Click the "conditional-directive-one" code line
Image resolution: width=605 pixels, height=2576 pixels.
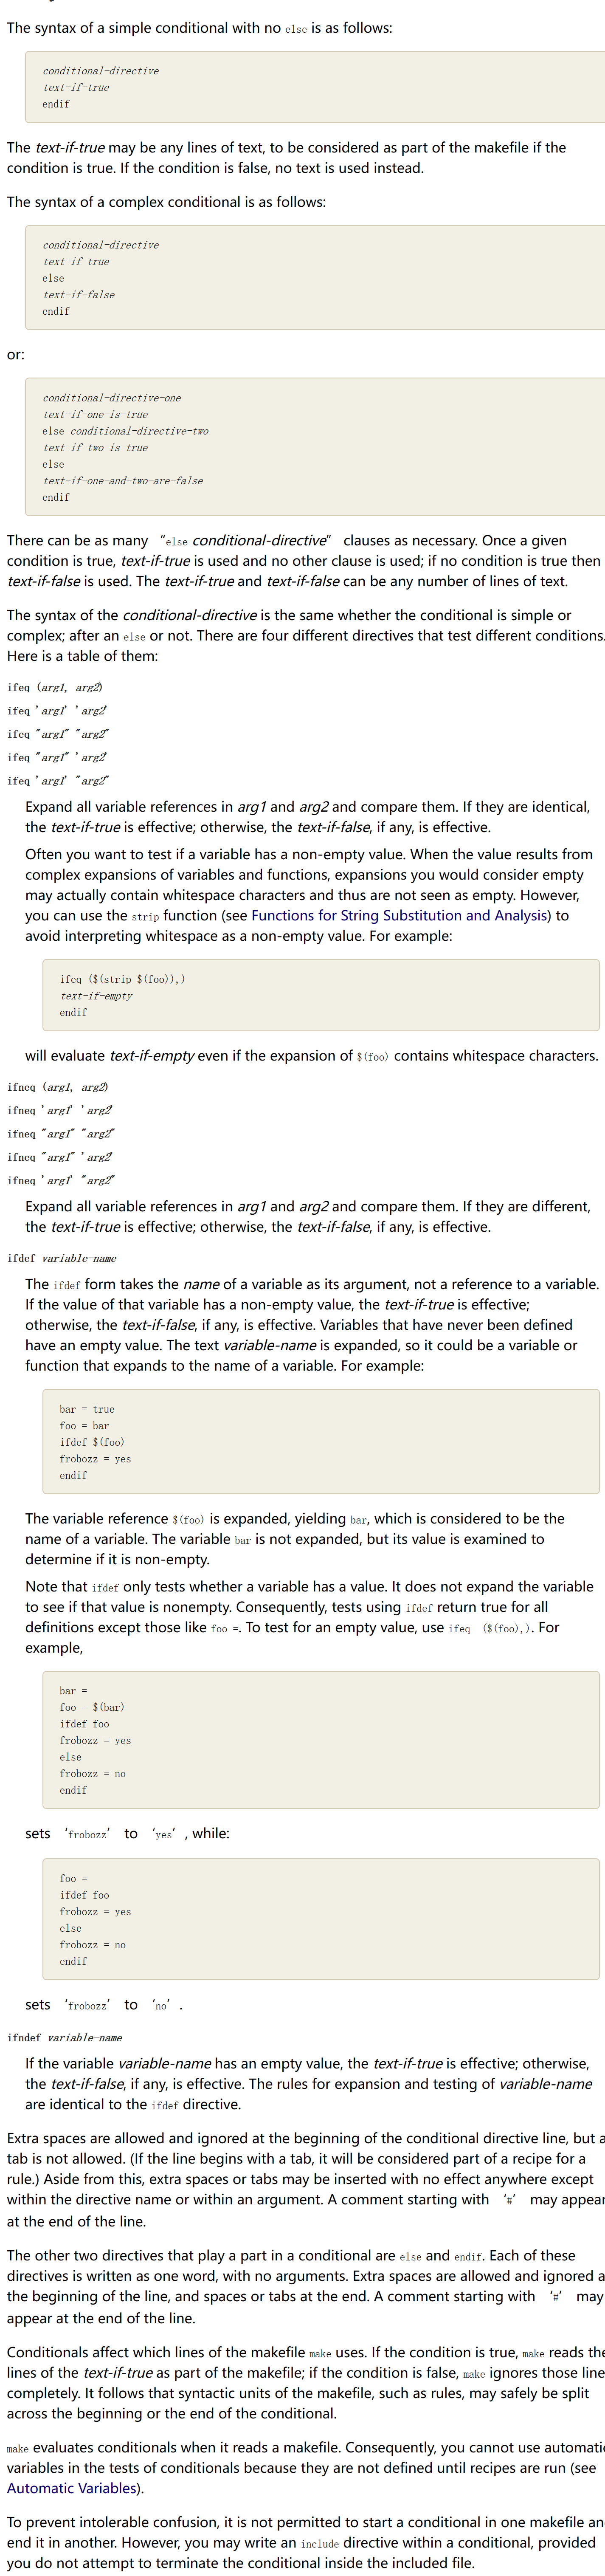coord(112,398)
